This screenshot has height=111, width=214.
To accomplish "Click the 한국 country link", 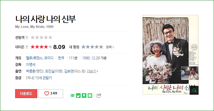I will 61,58.
